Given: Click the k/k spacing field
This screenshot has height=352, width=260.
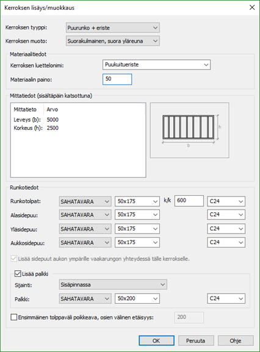Looking at the screenshot, I should [189, 201].
